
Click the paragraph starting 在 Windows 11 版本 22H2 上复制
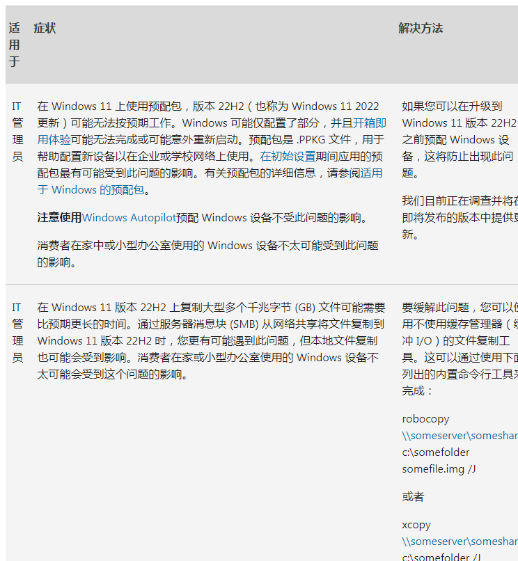click(x=211, y=341)
